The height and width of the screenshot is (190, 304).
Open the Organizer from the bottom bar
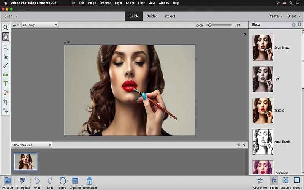coord(75,181)
